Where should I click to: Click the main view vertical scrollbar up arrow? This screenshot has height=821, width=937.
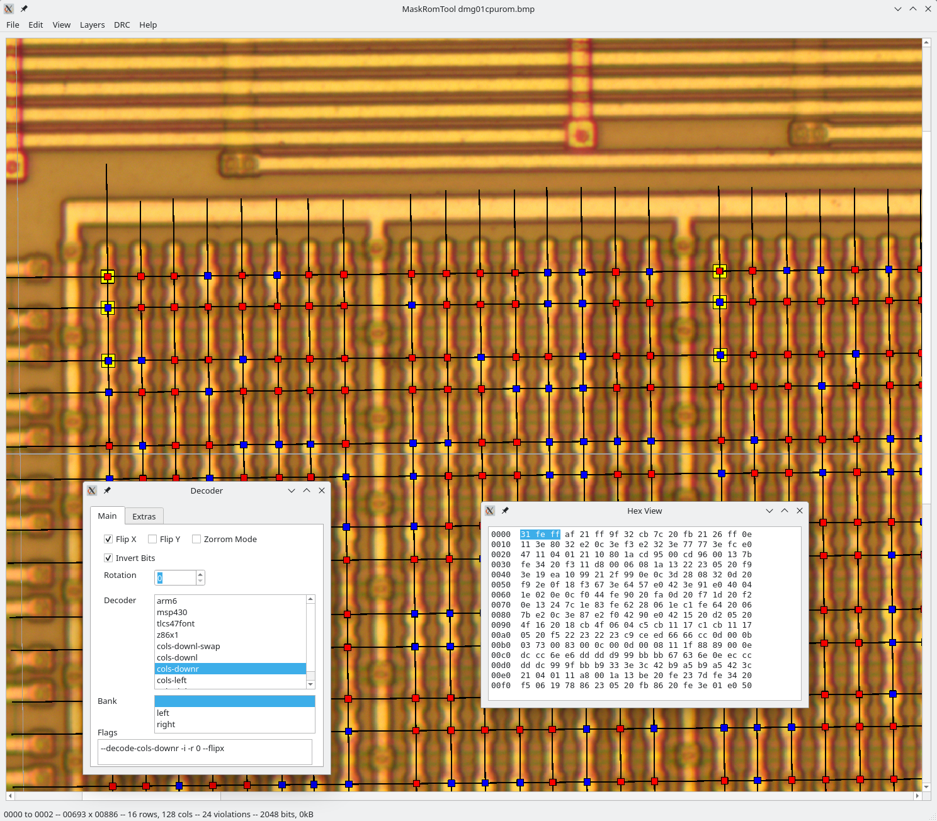pos(926,43)
